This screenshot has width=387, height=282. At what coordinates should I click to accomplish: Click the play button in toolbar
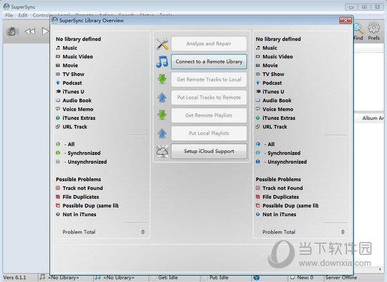click(x=45, y=32)
